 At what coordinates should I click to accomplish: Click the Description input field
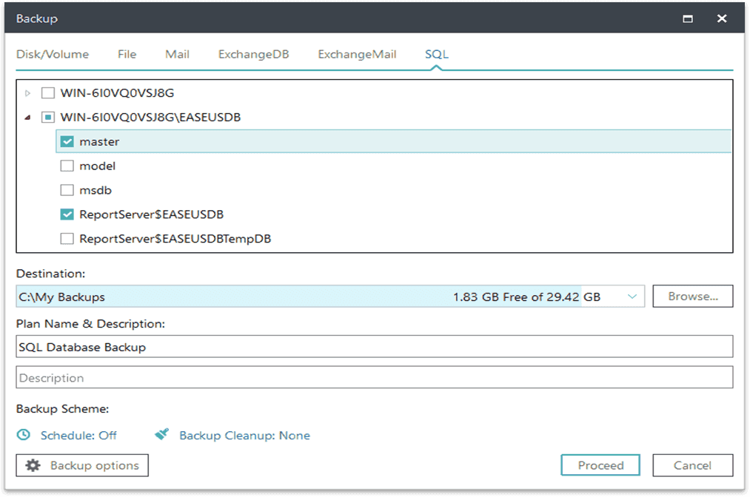tap(375, 377)
